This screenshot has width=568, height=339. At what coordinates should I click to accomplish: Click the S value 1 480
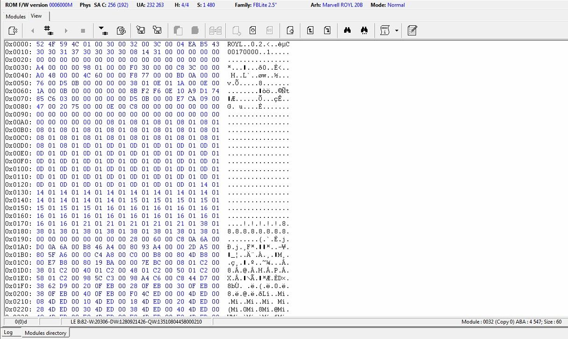[x=209, y=5]
